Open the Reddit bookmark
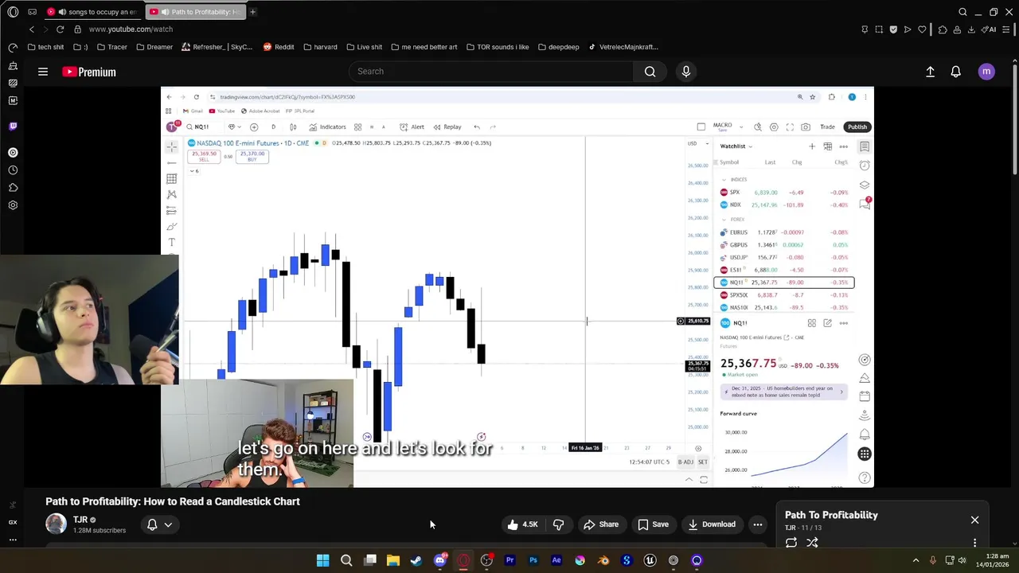The width and height of the screenshot is (1019, 573). pos(279,47)
